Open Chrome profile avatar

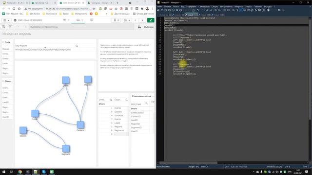point(147,9)
